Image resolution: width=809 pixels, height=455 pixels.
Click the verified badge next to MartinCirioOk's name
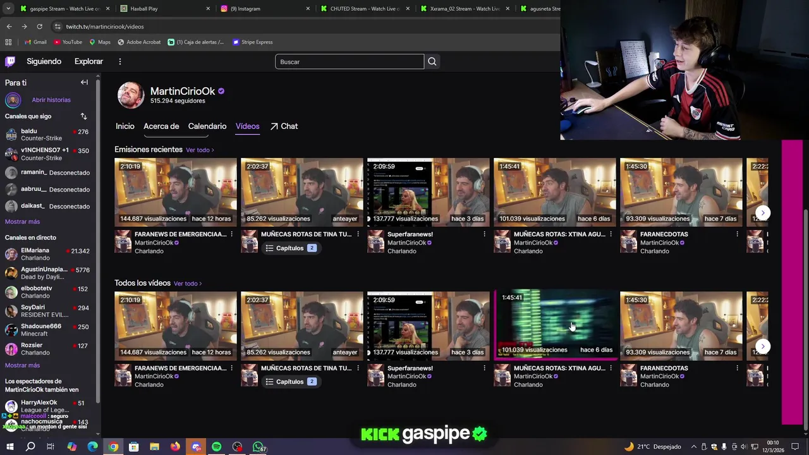(221, 91)
